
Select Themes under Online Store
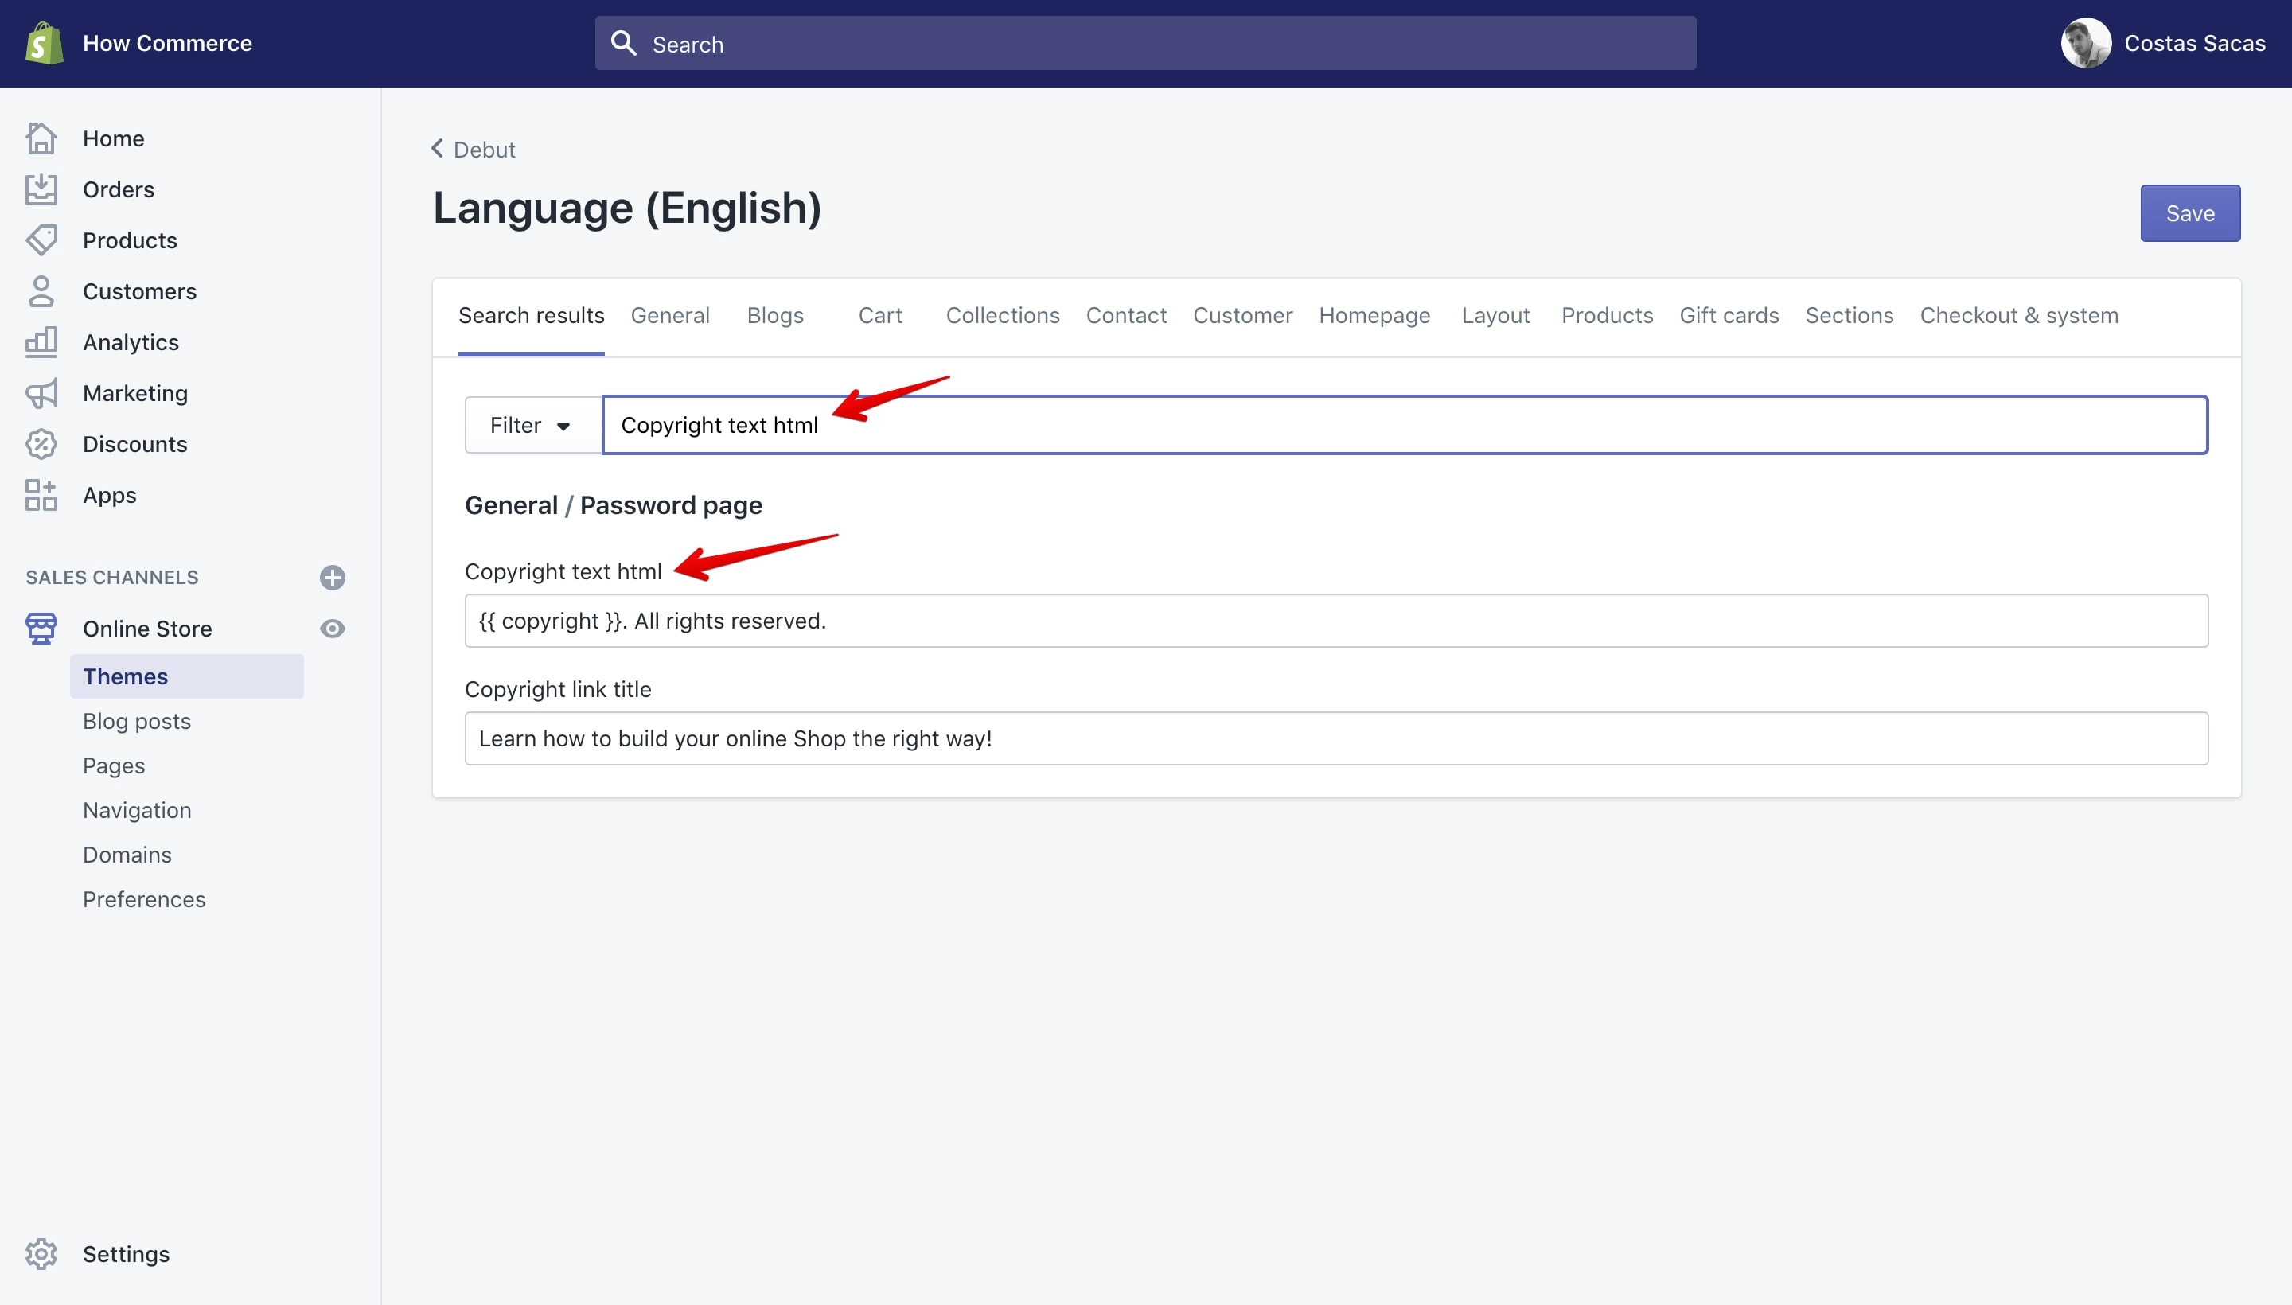[x=186, y=676]
